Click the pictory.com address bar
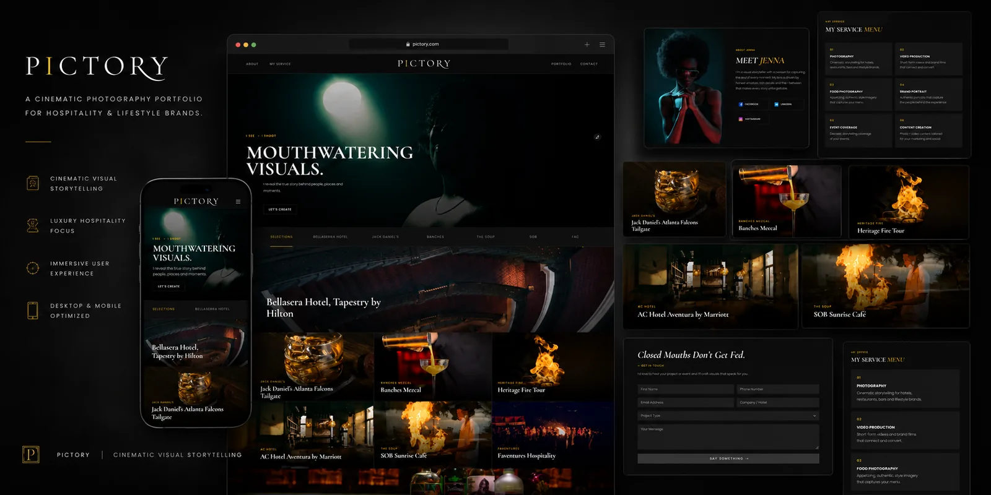991x495 pixels. pos(429,45)
